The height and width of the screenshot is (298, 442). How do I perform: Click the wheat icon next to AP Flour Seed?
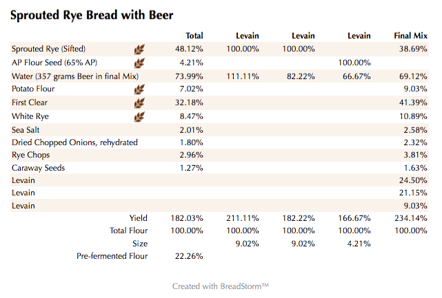pos(139,63)
